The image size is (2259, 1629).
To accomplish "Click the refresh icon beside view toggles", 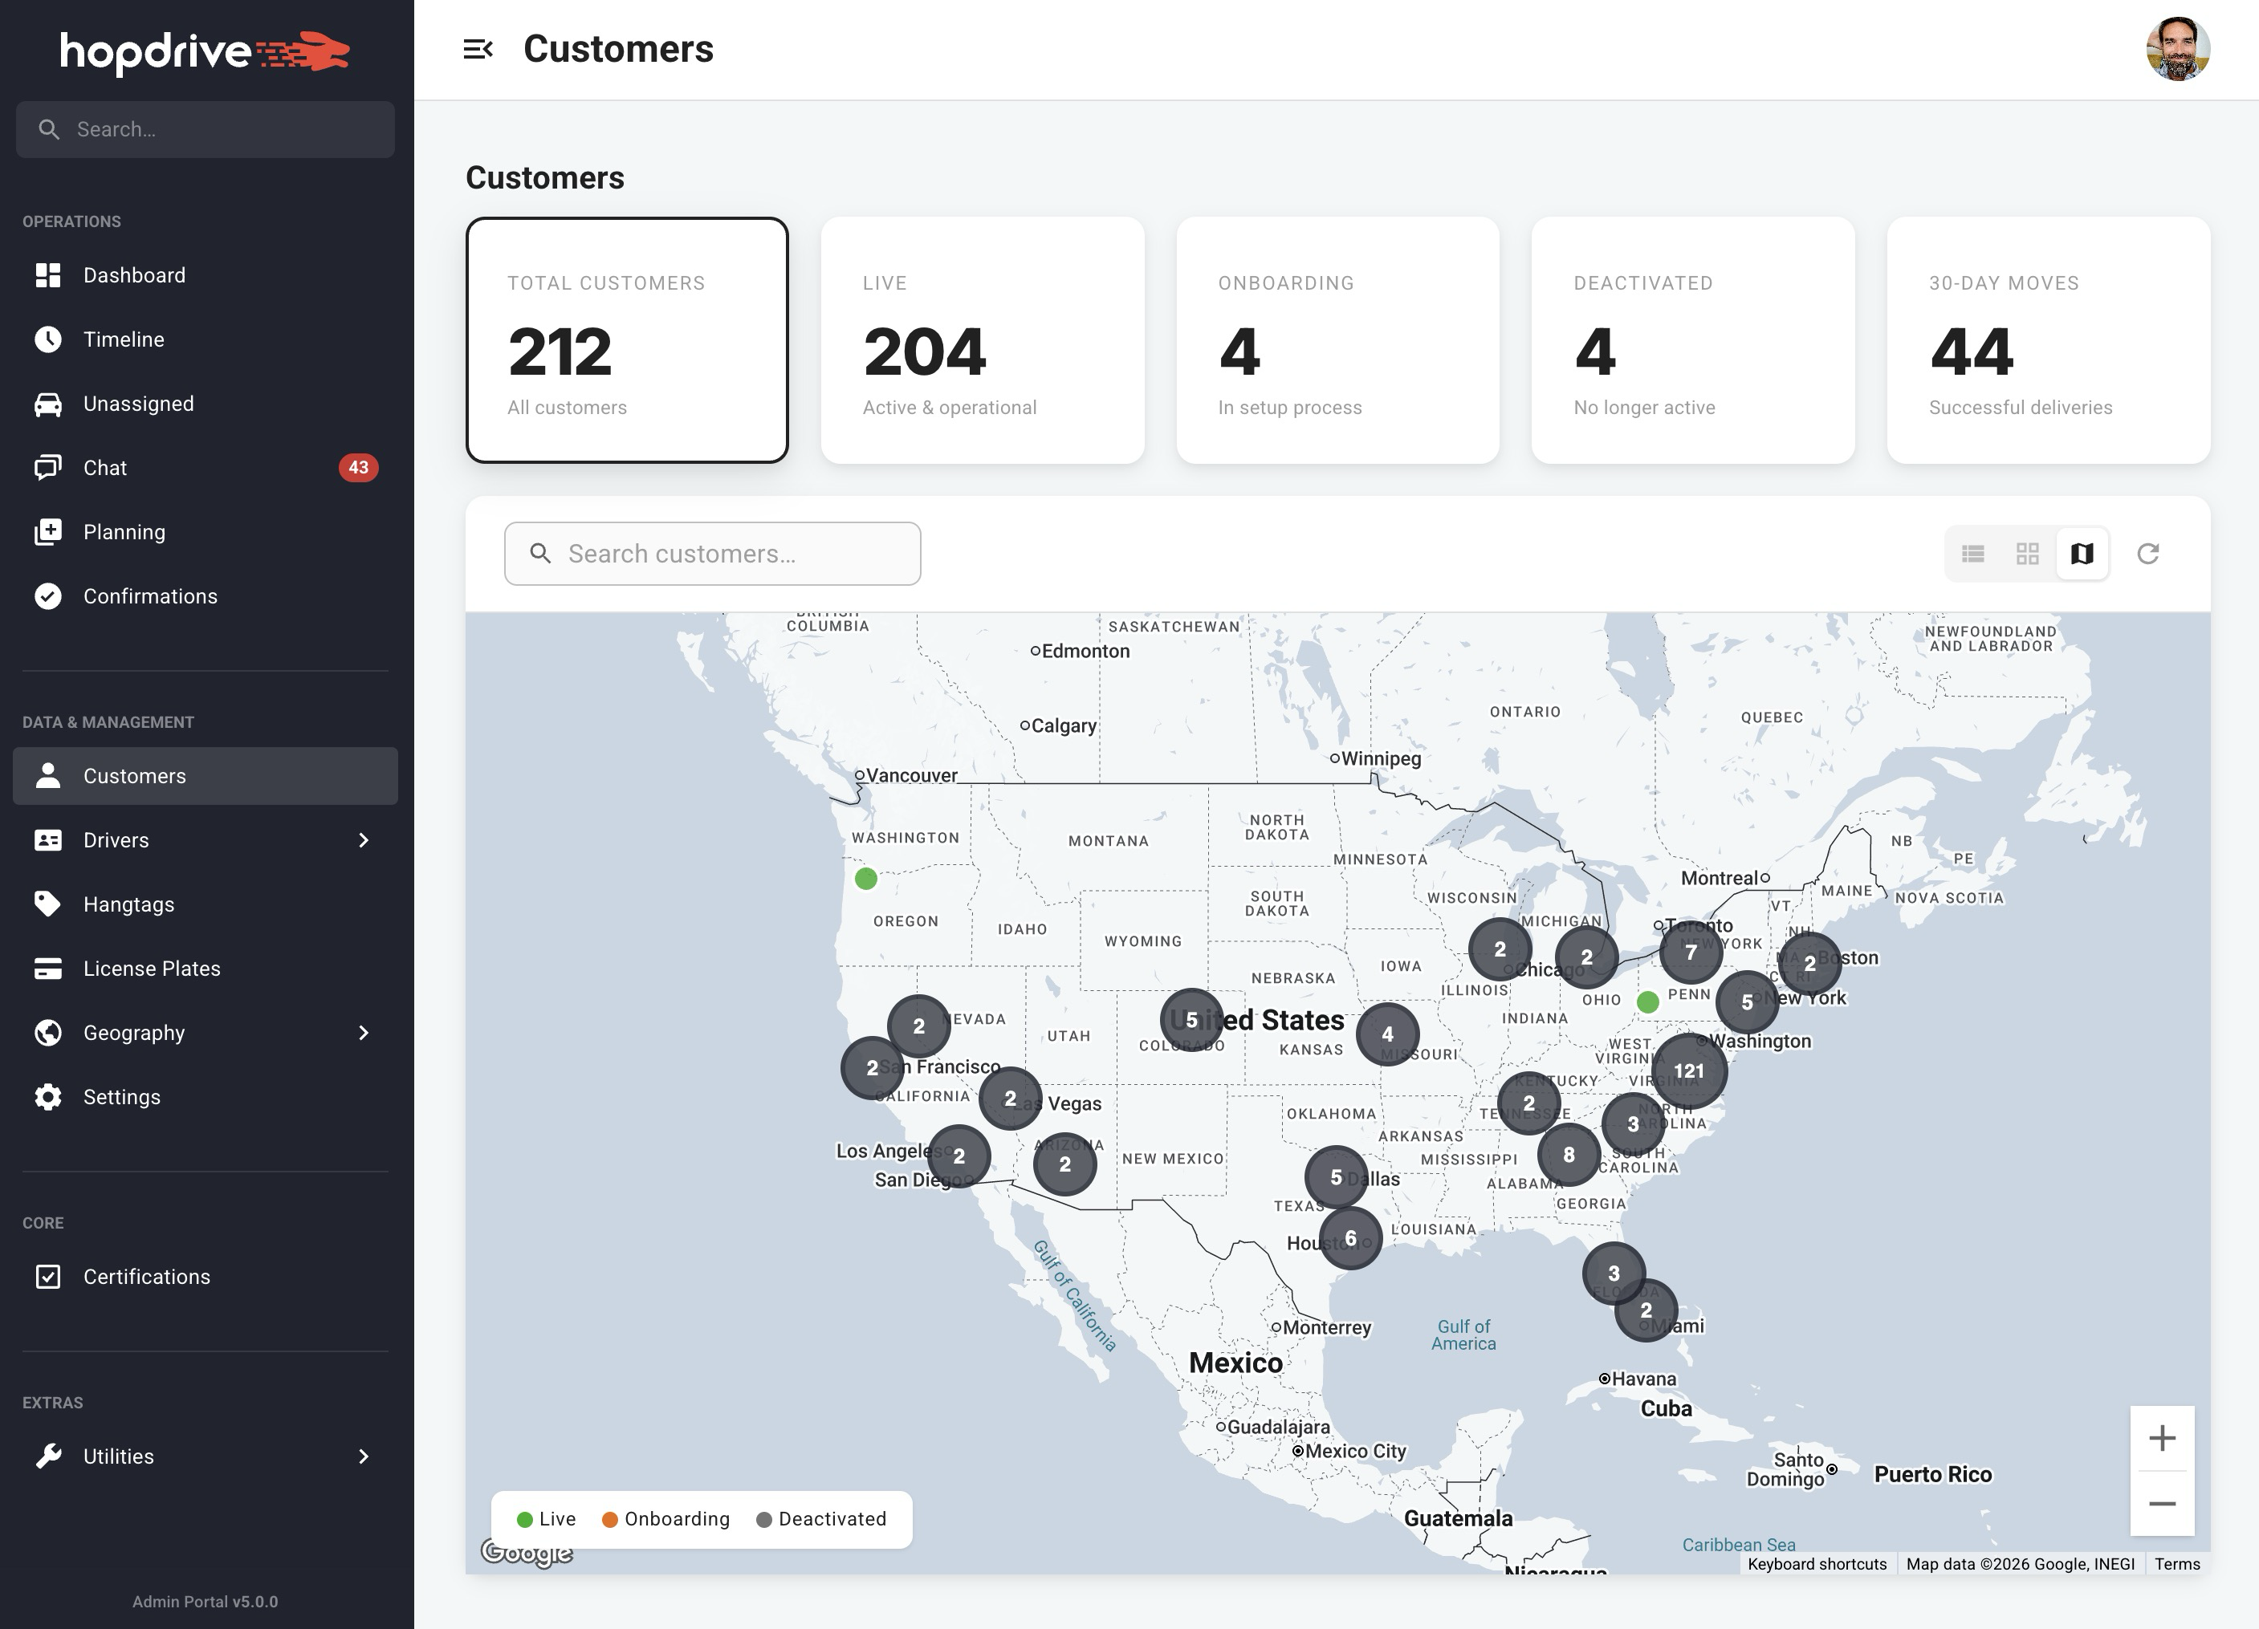I will coord(2150,553).
